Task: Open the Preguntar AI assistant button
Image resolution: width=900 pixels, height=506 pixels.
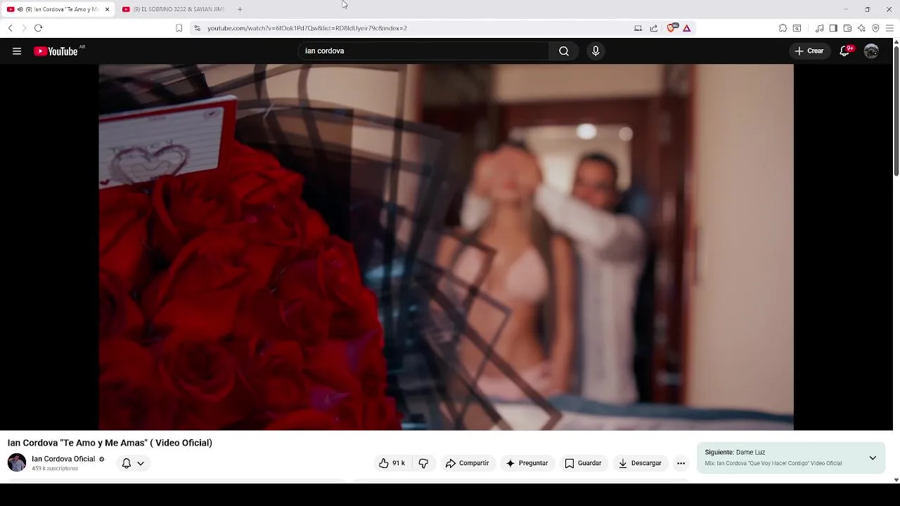Action: point(527,463)
